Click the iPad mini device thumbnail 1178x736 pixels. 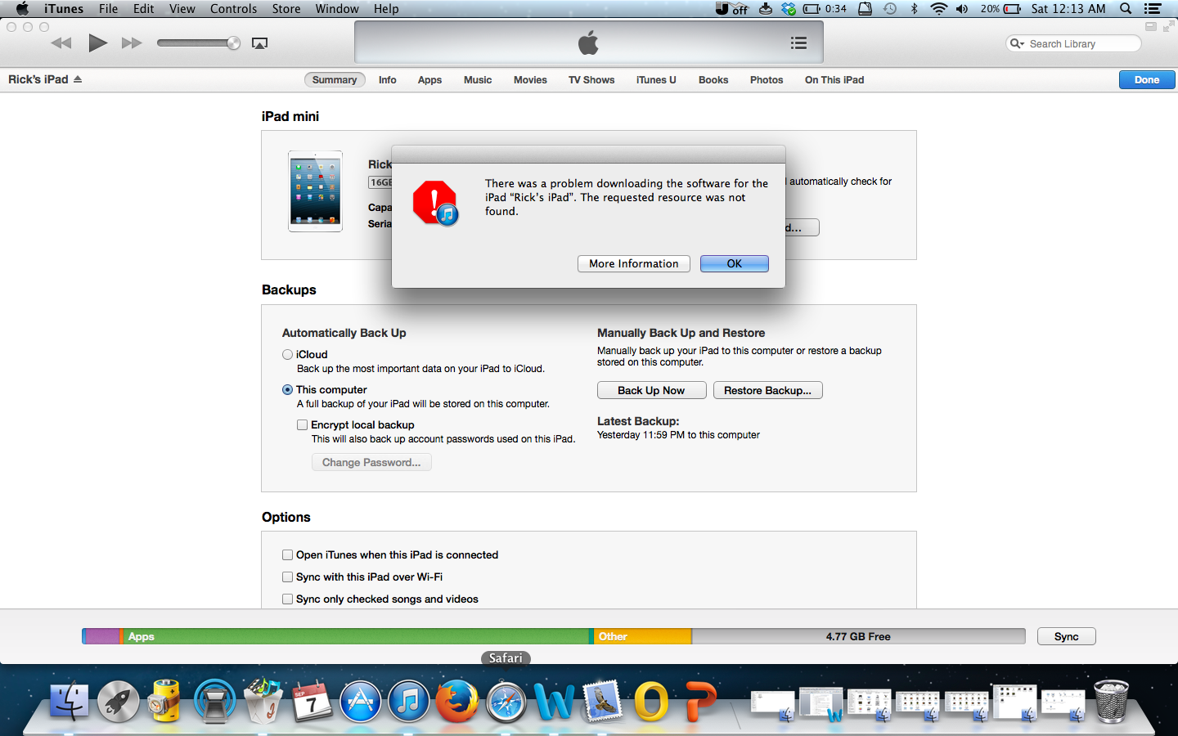click(x=315, y=191)
